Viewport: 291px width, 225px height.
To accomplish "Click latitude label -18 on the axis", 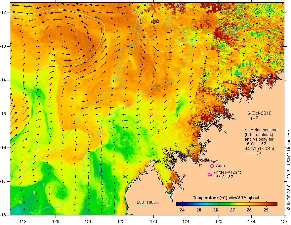I will coord(3,215).
